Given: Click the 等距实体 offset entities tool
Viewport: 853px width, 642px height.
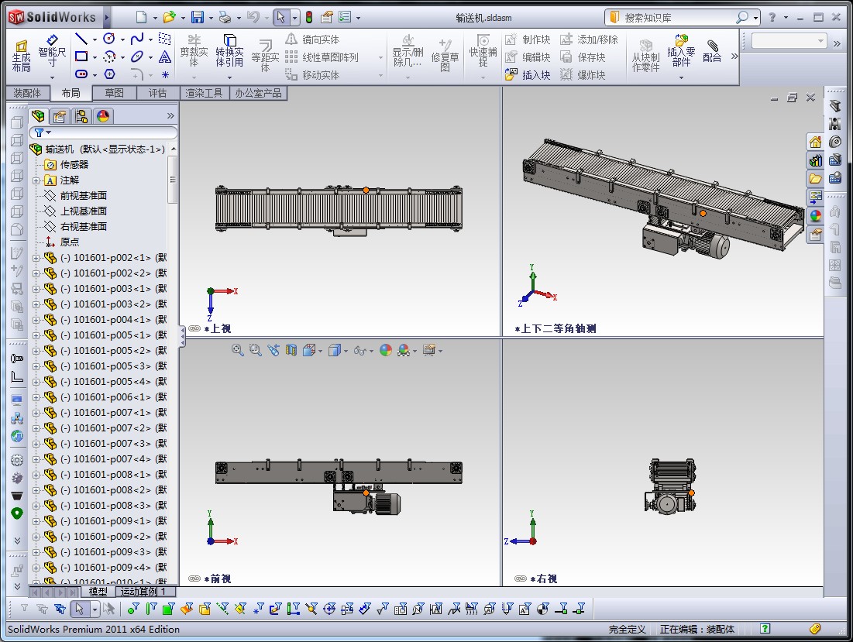Looking at the screenshot, I should [265, 56].
